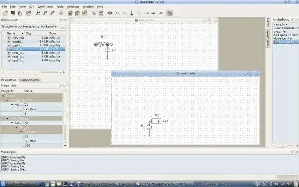Click the four-arrow pan/fit icon
This screenshot has height=187, width=299.
pyautogui.click(x=61, y=13)
